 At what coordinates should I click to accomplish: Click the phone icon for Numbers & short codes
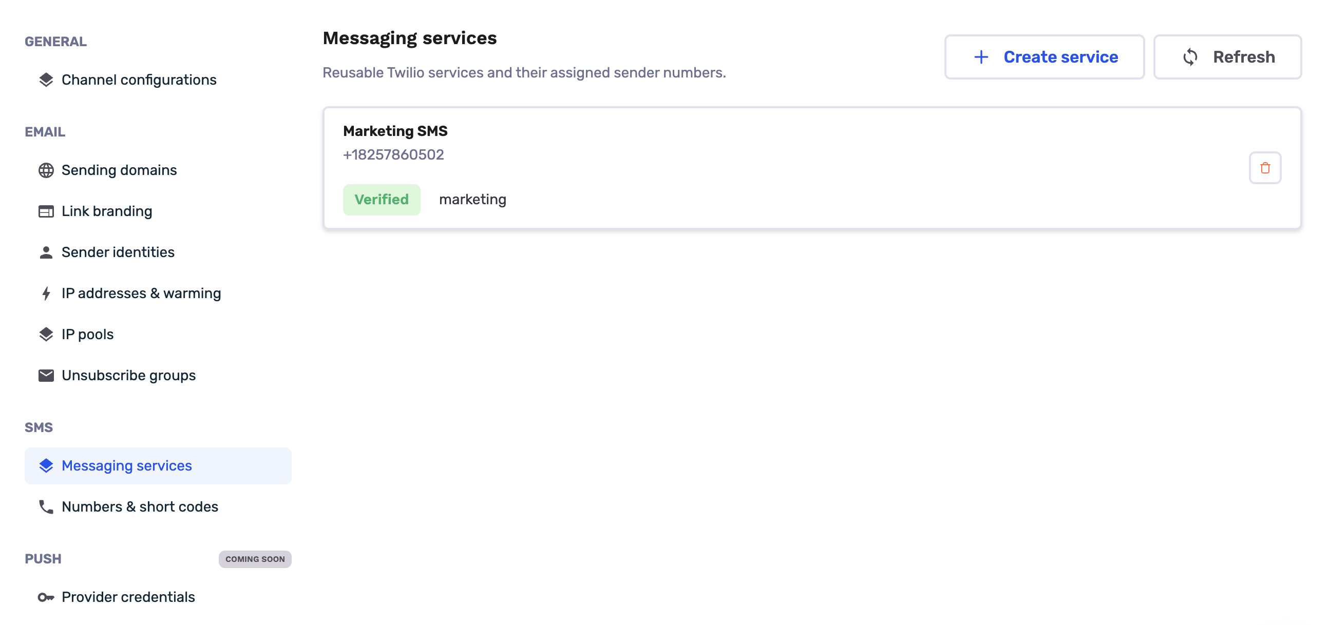[x=46, y=506]
